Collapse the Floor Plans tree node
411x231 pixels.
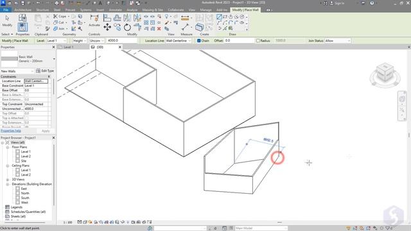(x=8, y=147)
